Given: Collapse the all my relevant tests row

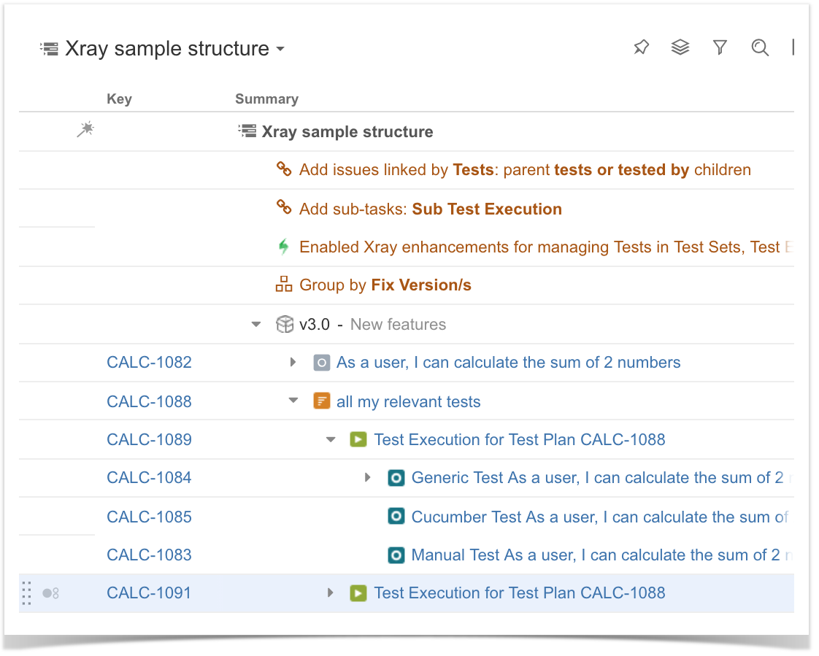Looking at the screenshot, I should (x=293, y=401).
